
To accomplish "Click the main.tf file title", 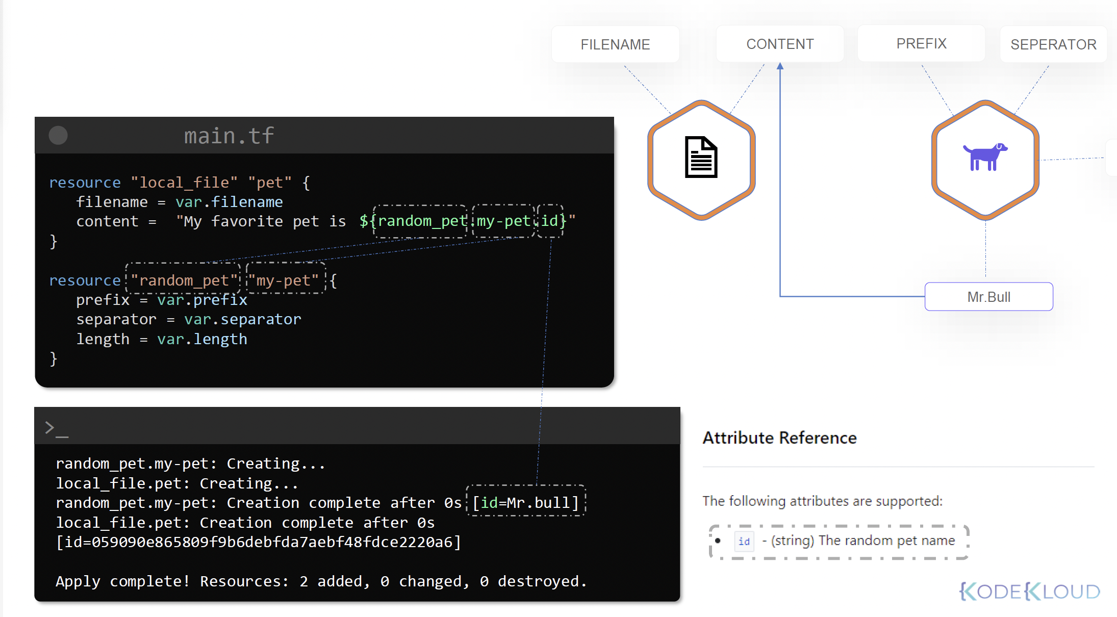I will click(x=229, y=136).
